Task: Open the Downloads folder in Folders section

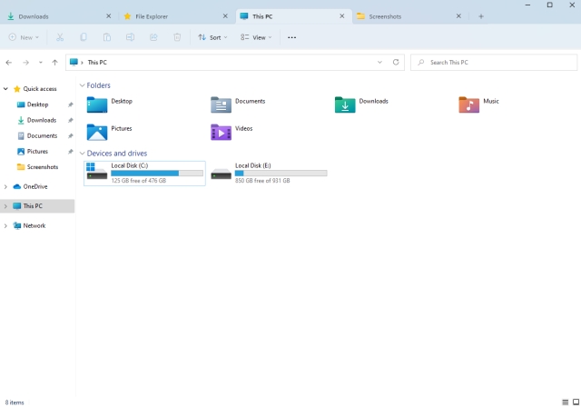Action: coord(345,104)
